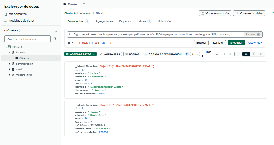Switch to table view of documents
Screen dimensions: 274x145
tap(262, 54)
